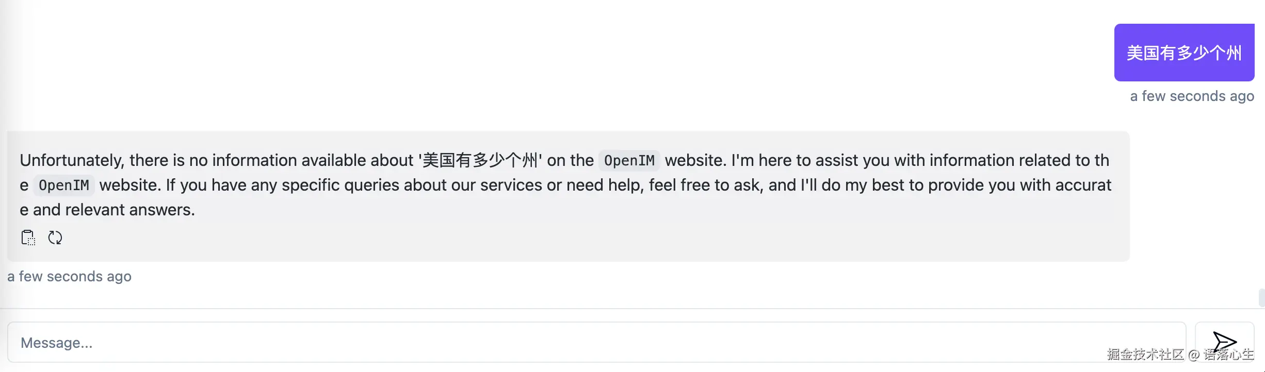Screen dimensions: 1265x372
Task: Click the '语落心生' author watermark
Action: pos(1228,354)
